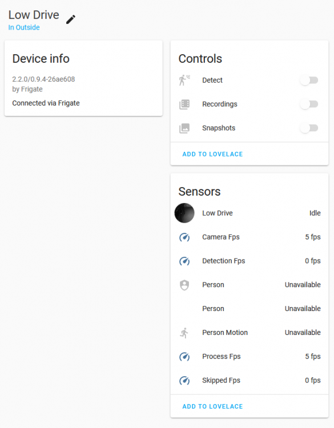Click the Person Motion running icon
Screen dimensions: 334x428
pyautogui.click(x=184, y=333)
